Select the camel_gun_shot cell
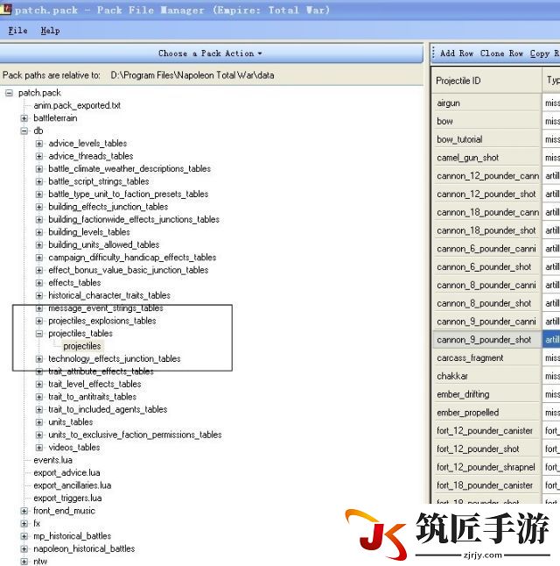This screenshot has height=566, width=560. tap(486, 158)
